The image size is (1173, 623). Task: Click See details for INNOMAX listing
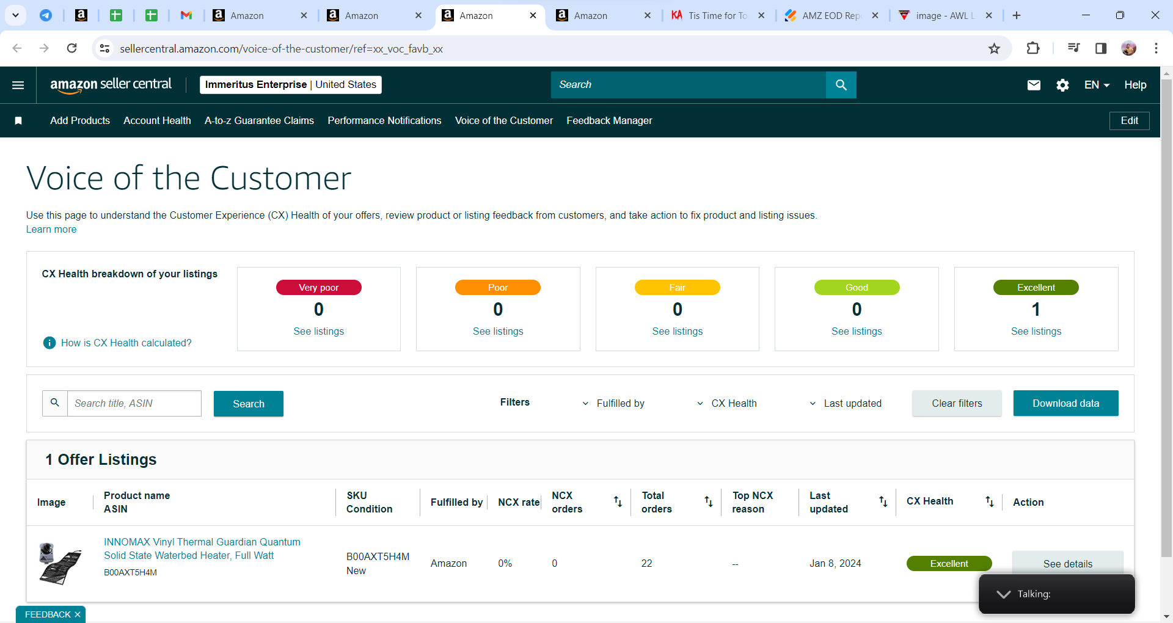point(1068,564)
